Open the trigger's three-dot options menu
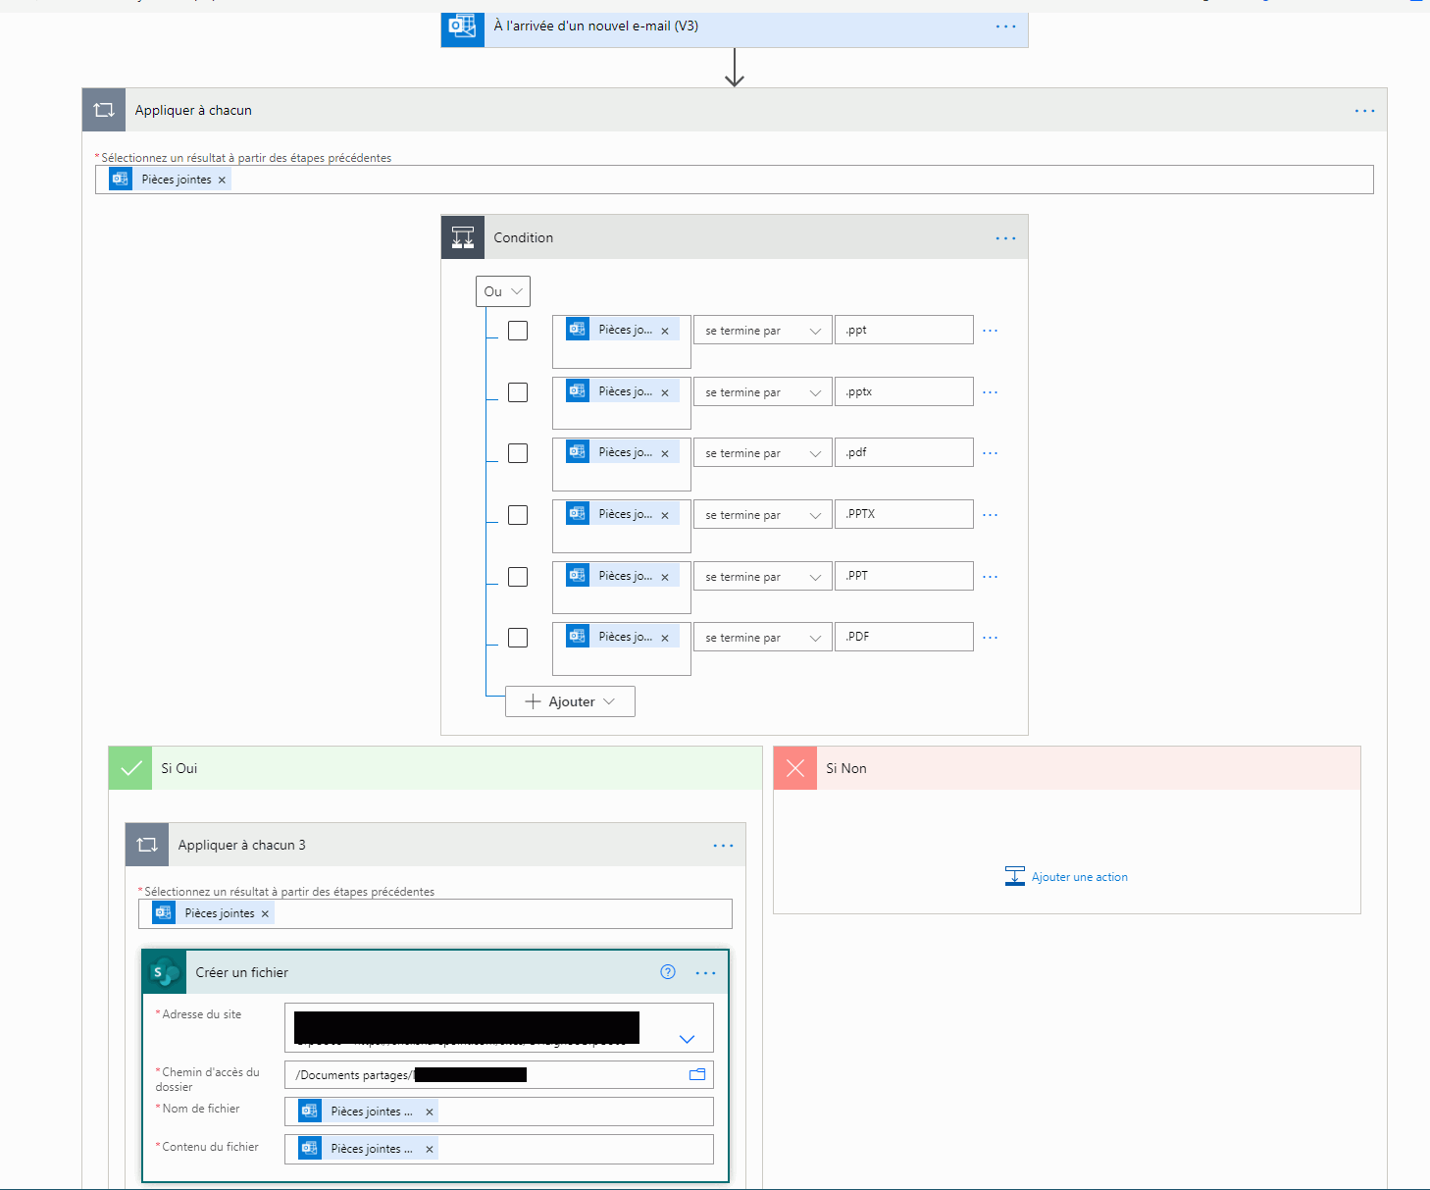The height and width of the screenshot is (1190, 1430). tap(1005, 26)
